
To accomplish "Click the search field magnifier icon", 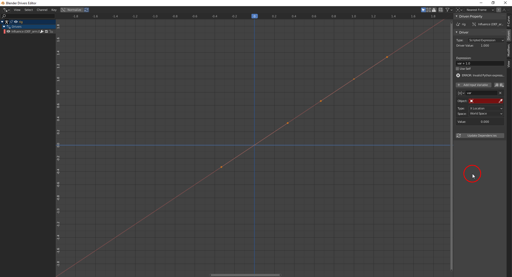I will click(x=4, y=16).
